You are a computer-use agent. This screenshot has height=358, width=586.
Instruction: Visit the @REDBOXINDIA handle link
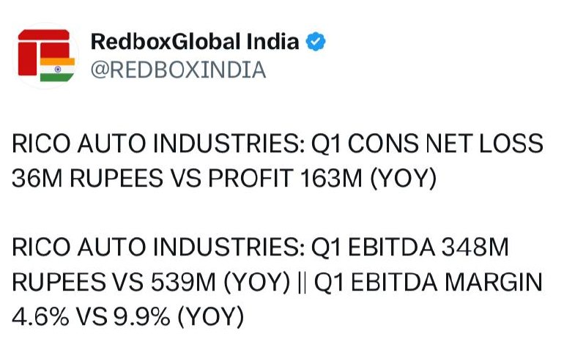click(x=178, y=70)
